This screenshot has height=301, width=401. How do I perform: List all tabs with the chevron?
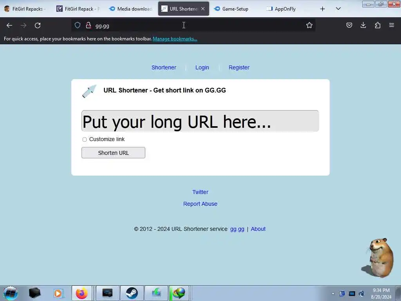pyautogui.click(x=338, y=9)
